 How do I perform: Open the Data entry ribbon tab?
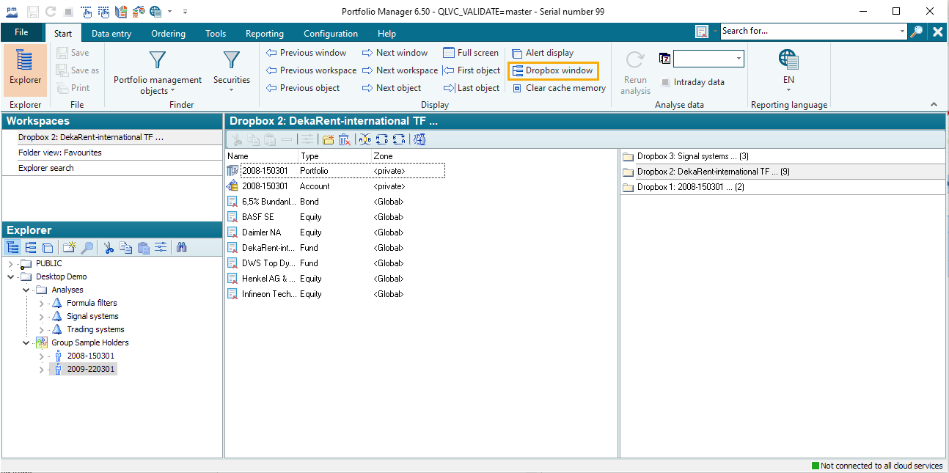(x=111, y=34)
